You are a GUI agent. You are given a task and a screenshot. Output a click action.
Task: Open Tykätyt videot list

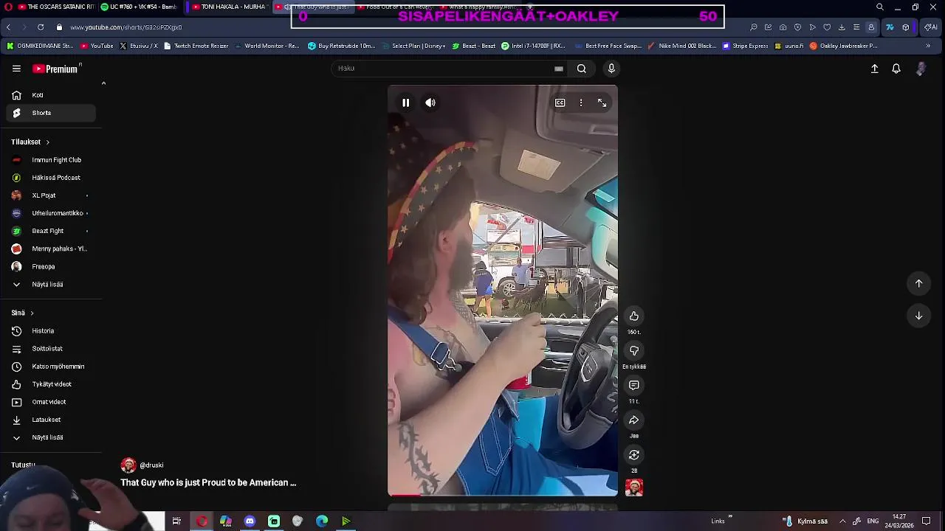[51, 384]
